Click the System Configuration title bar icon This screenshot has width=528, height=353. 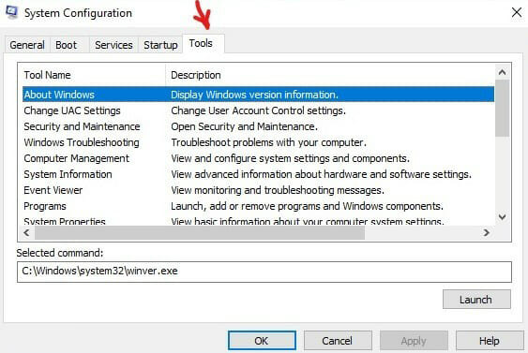[11, 12]
